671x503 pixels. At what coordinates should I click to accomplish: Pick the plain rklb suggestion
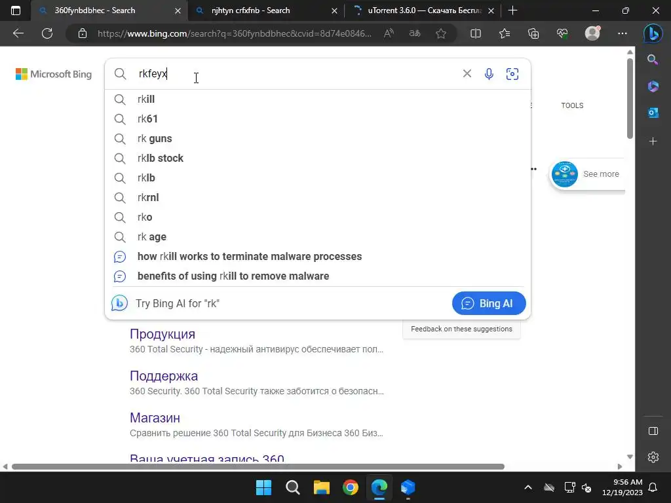pyautogui.click(x=318, y=178)
